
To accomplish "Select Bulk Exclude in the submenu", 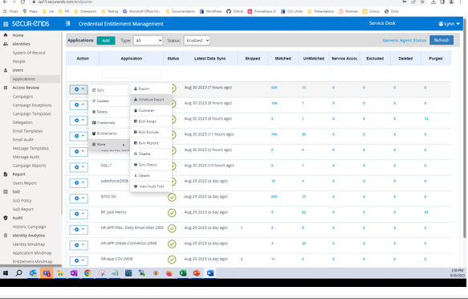I will click(x=151, y=132).
